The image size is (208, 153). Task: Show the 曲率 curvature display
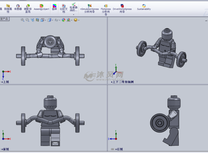(55, 7)
